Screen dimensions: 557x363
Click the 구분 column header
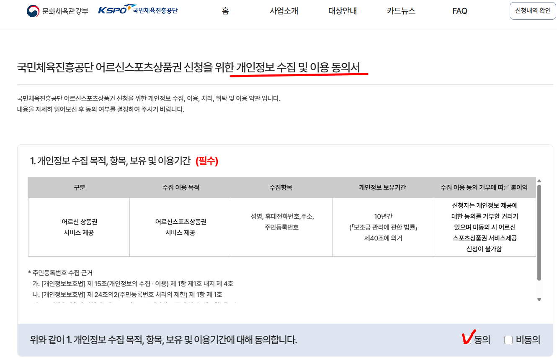click(79, 188)
